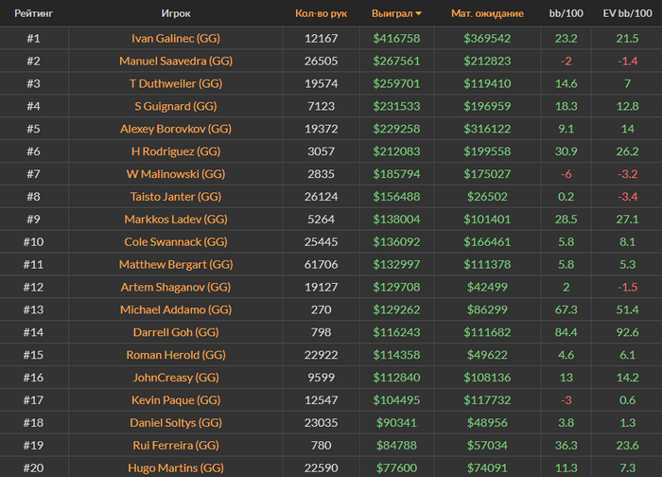Select Darrell Goh player name
The width and height of the screenshot is (662, 477).
tap(176, 332)
